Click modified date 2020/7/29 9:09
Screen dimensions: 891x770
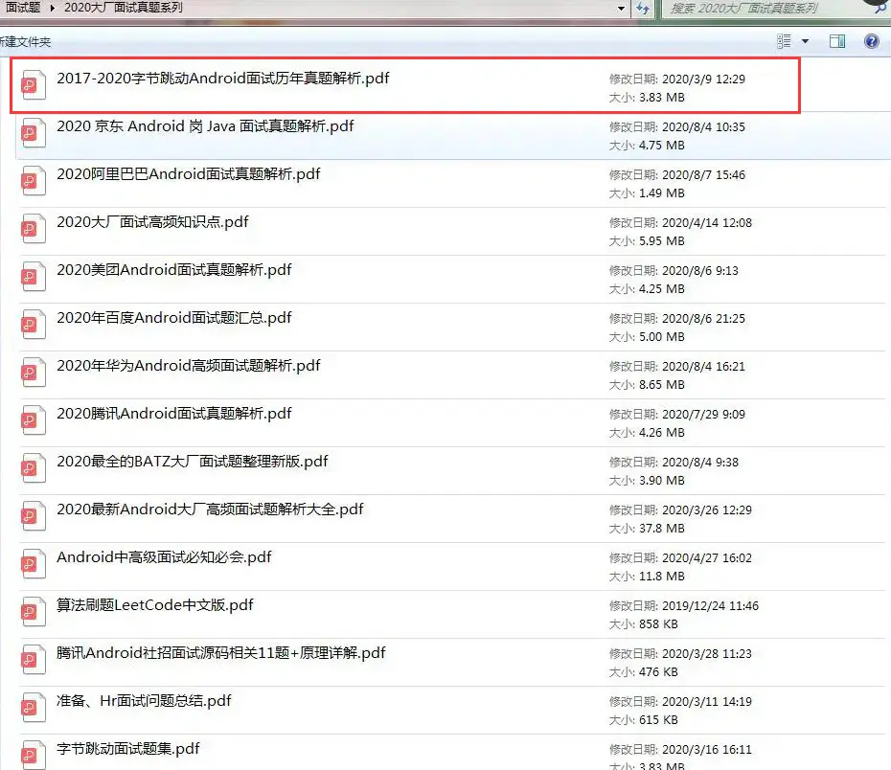click(703, 415)
